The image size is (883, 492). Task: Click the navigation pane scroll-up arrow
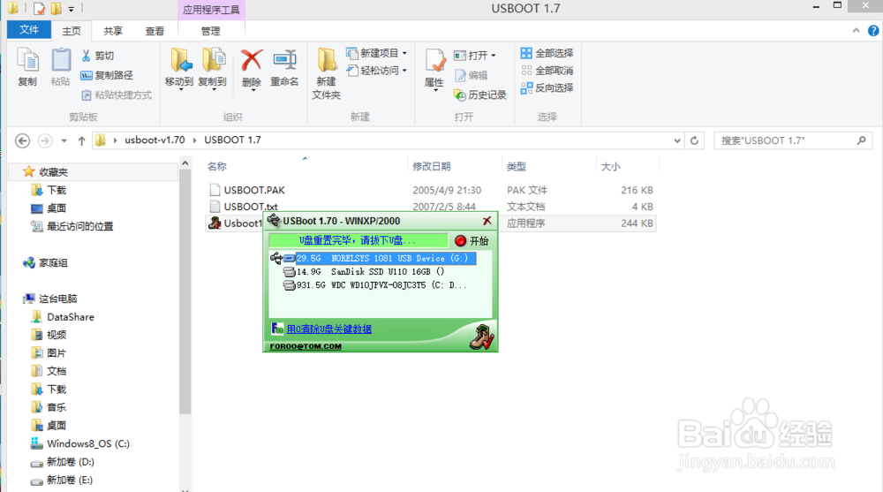point(185,163)
